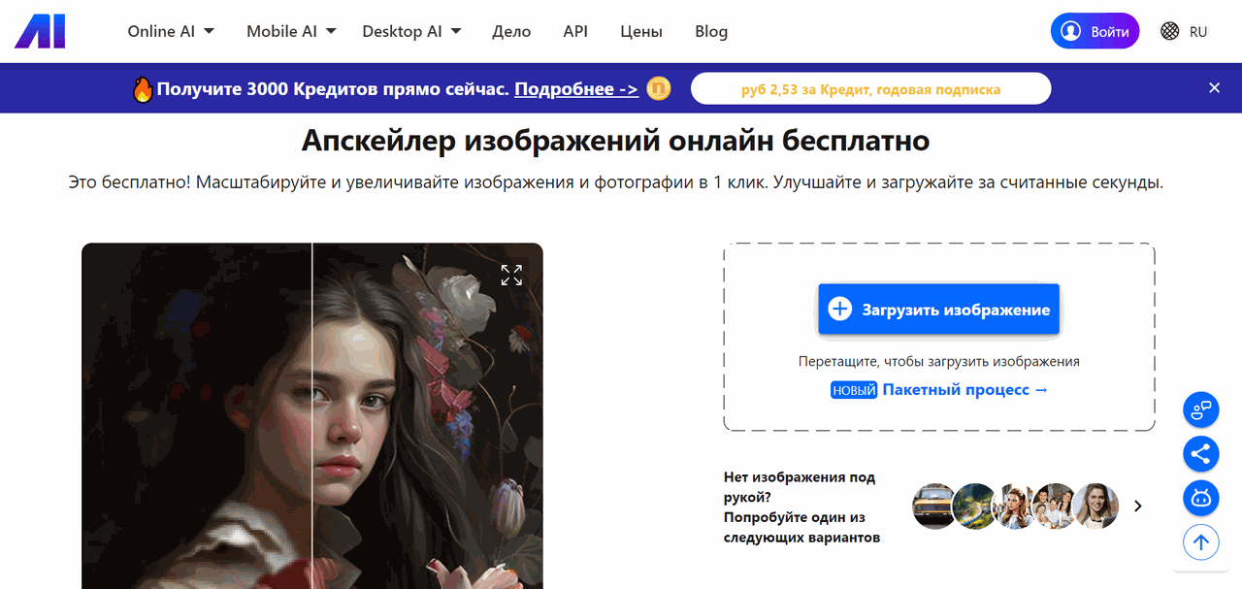Click the portrait preview image
The image size is (1242, 589).
tap(312, 415)
